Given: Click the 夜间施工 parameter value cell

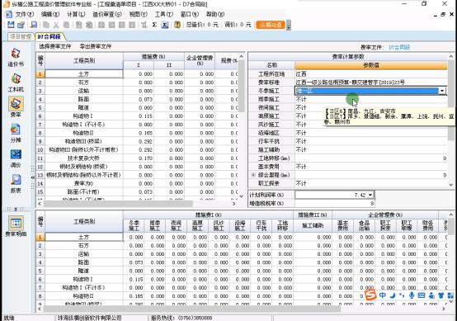Looking at the screenshot, I should coord(370,108).
